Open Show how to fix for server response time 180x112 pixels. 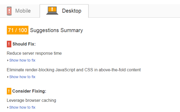tap(22, 60)
